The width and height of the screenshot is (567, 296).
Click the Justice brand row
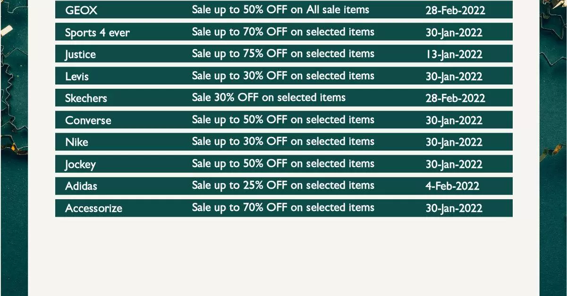[x=284, y=54]
